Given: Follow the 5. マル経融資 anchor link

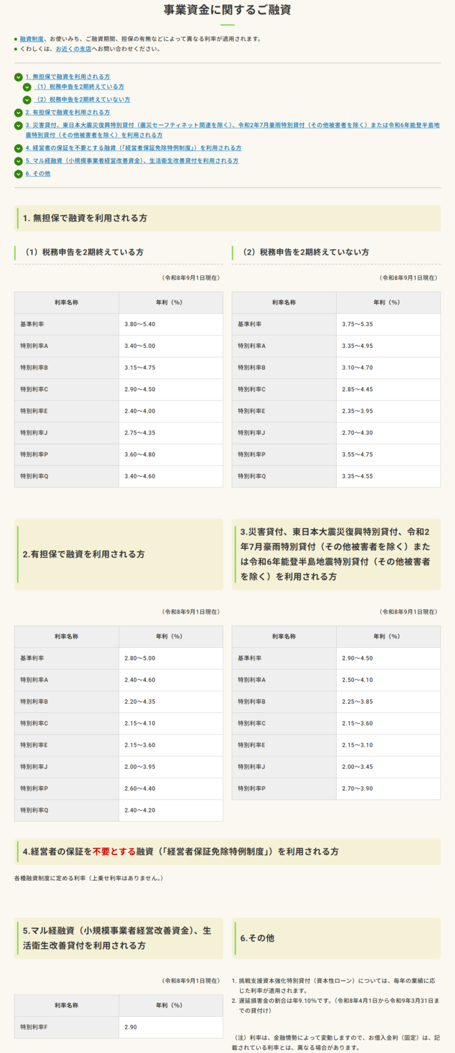Looking at the screenshot, I should click(x=132, y=161).
